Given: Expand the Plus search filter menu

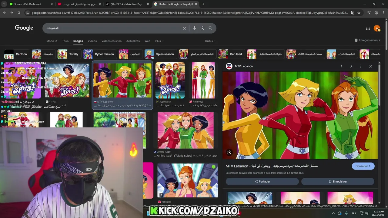Looking at the screenshot, I should tap(159, 41).
